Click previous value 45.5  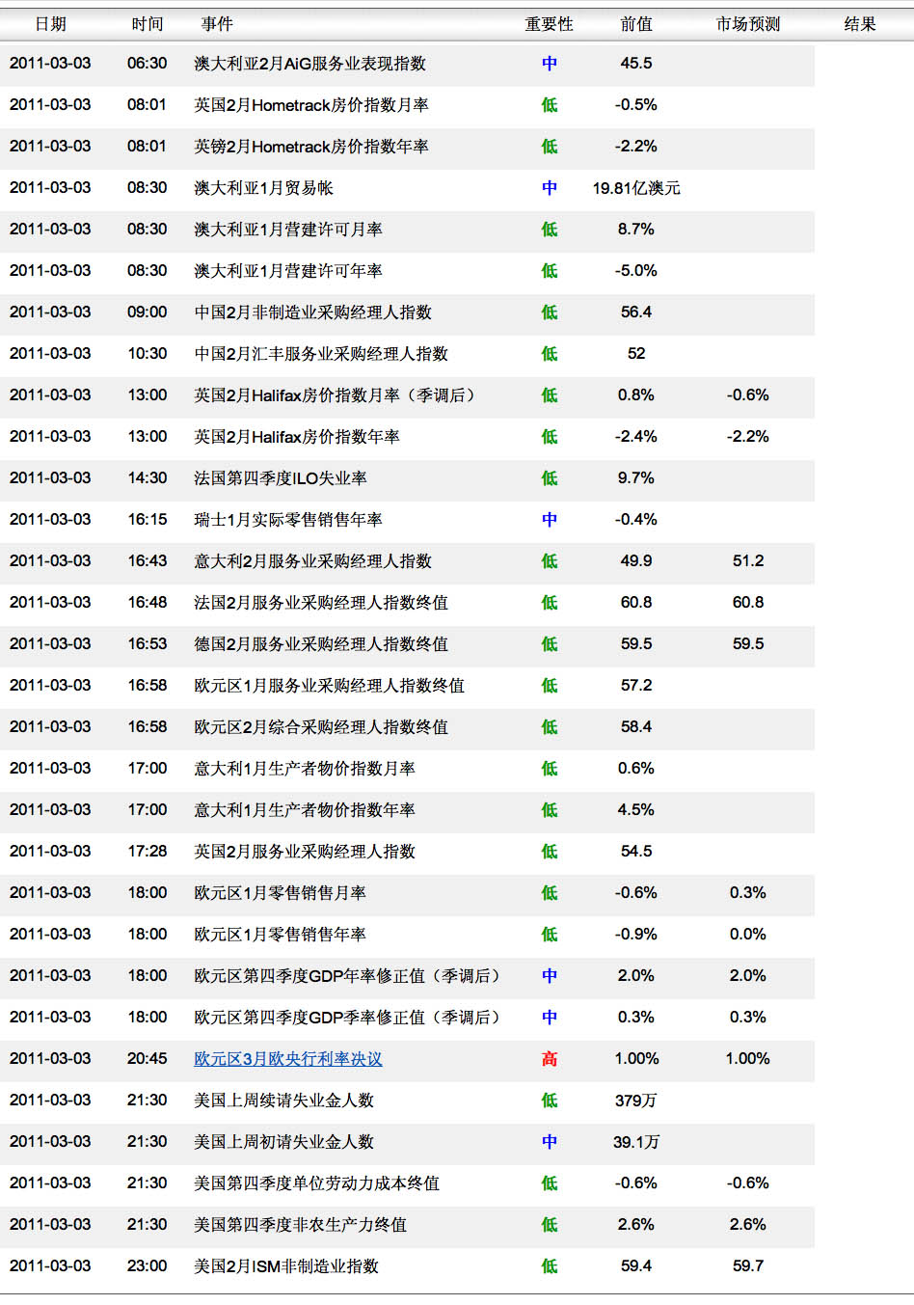636,64
